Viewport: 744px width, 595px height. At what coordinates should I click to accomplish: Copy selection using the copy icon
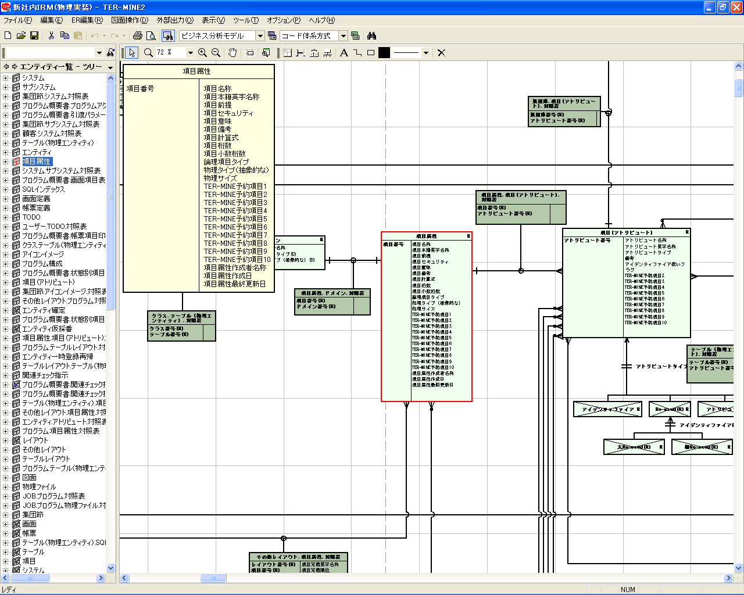[65, 35]
